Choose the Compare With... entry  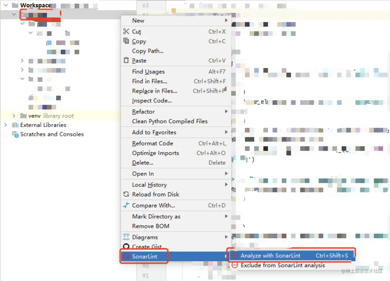tap(176, 205)
